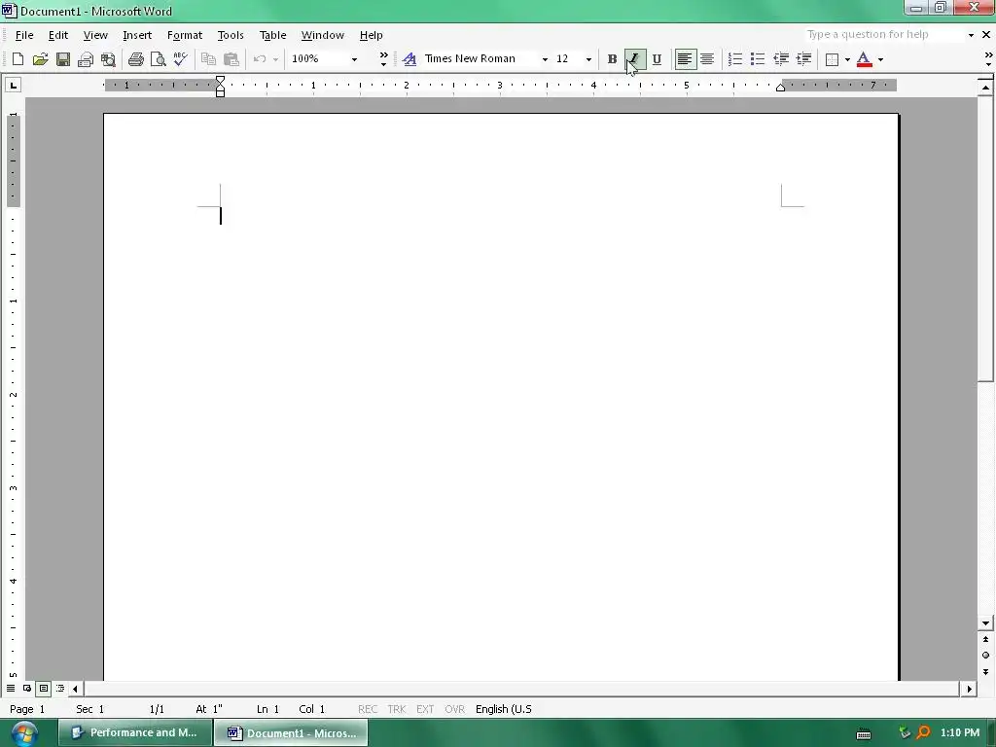996x747 pixels.
Task: Go to the previous page using double-up arrows
Action: 986,639
